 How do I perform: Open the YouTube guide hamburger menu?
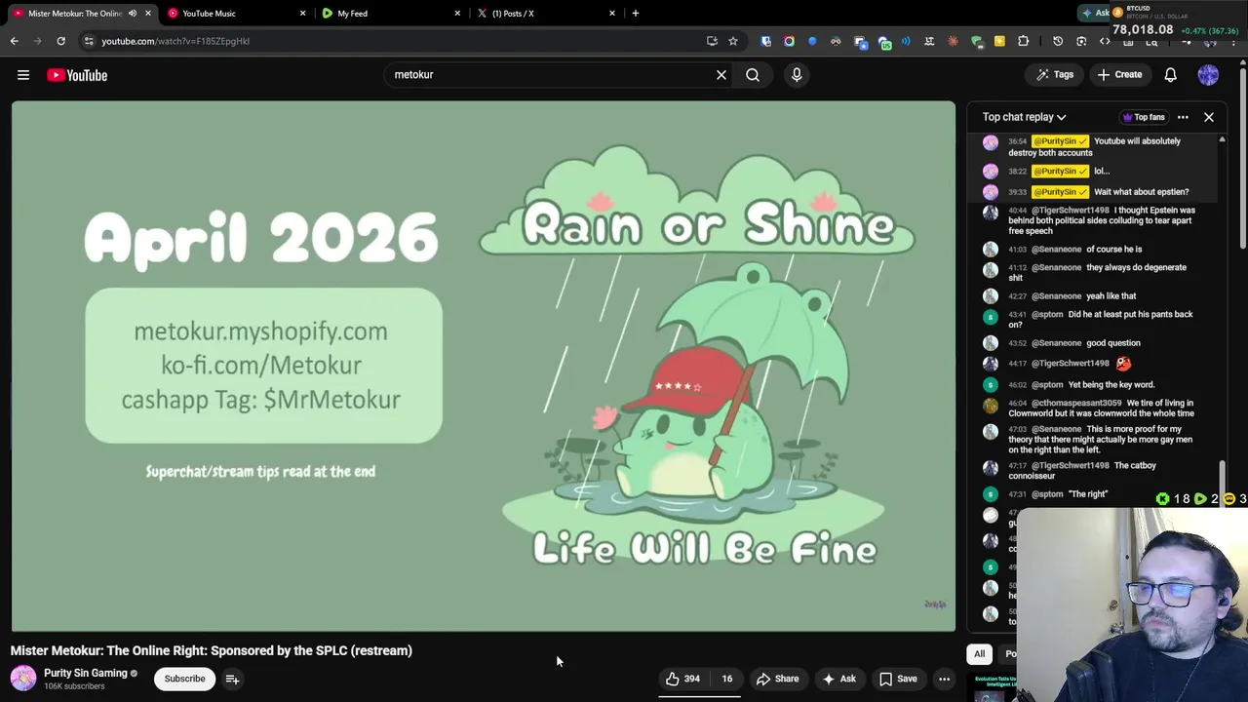tap(23, 75)
